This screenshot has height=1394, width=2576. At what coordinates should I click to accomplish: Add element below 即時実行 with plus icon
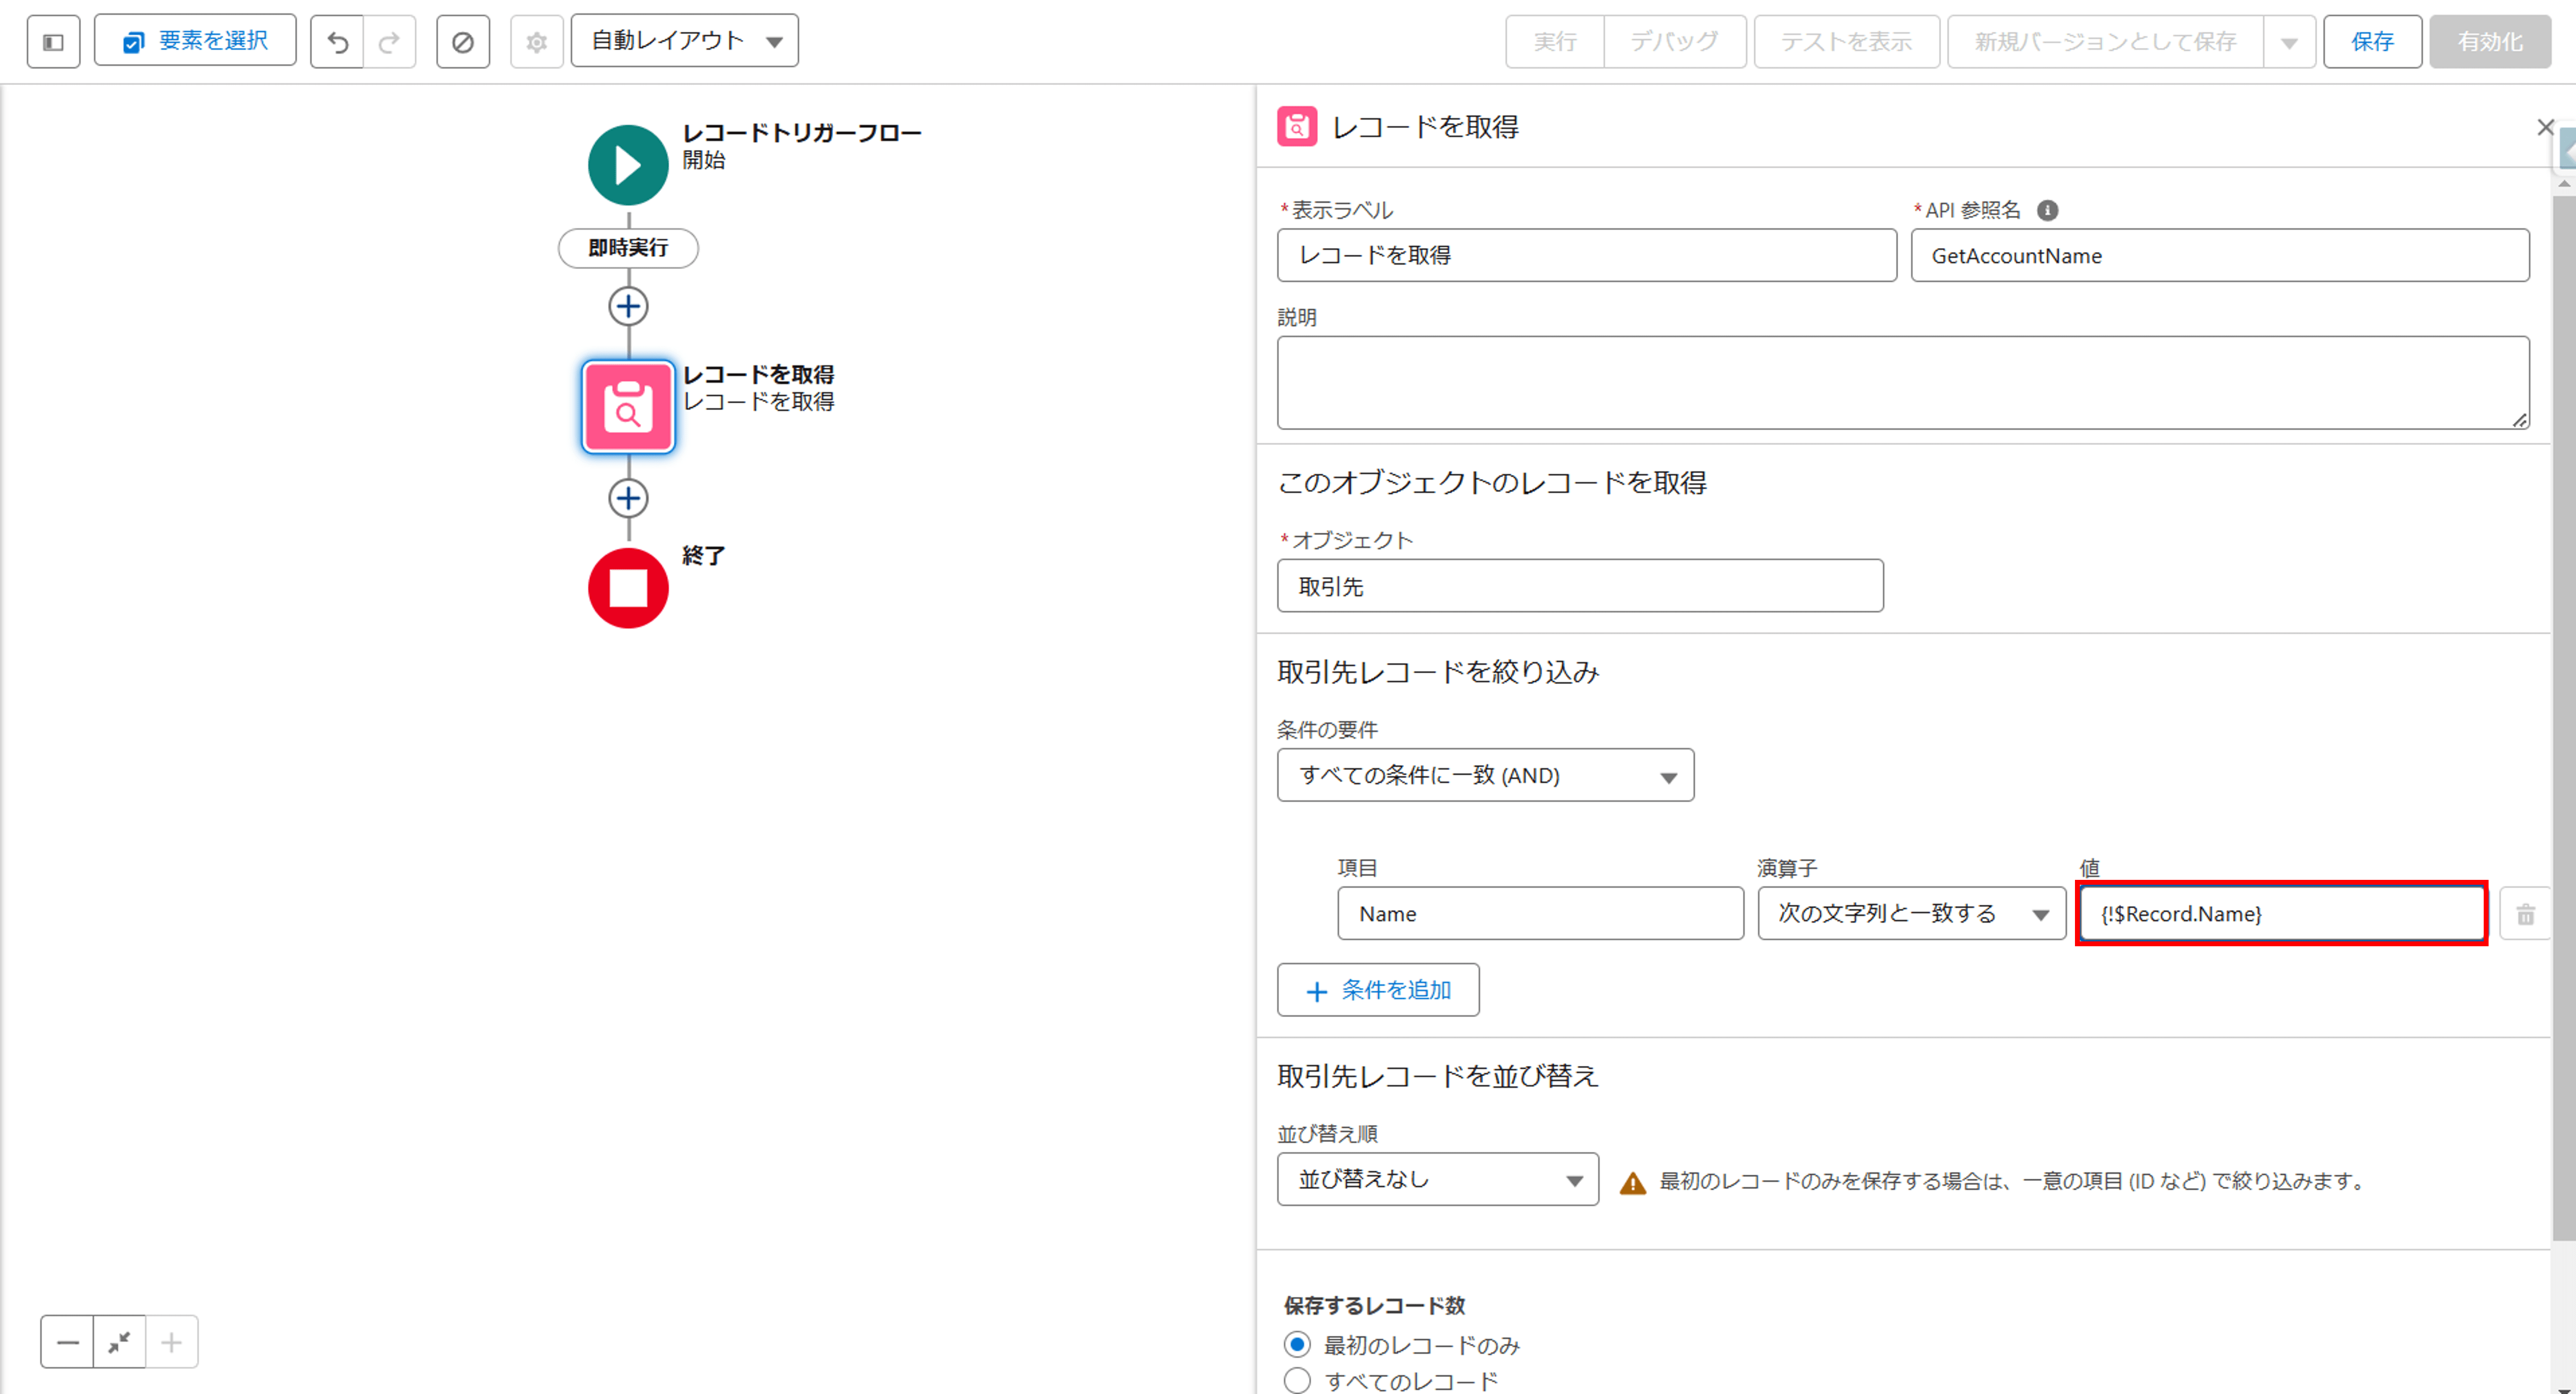628,306
